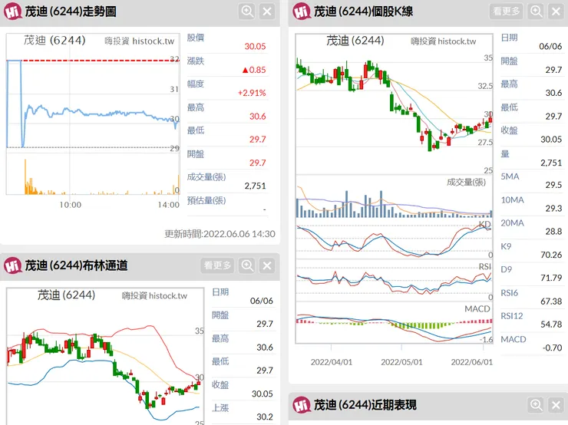Screen dimensions: 568x425
Task: Click the Hi logo beside 個股K線 title
Action: point(300,12)
